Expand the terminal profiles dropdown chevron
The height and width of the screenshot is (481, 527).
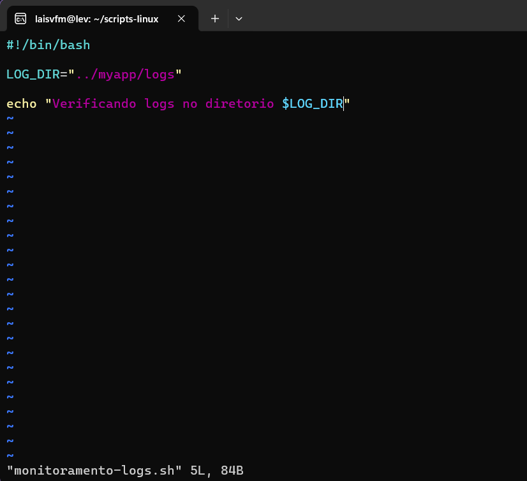coord(239,18)
